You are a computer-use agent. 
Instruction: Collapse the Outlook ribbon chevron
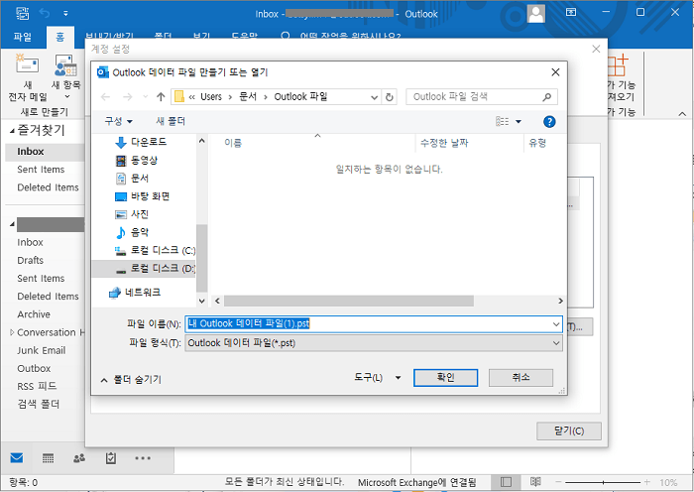pos(682,114)
